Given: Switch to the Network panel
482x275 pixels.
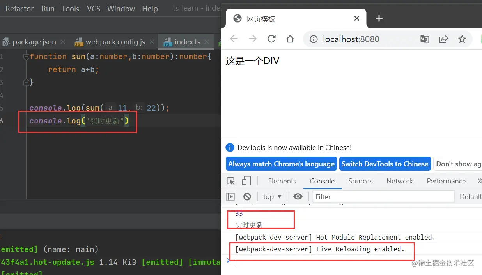Looking at the screenshot, I should point(400,181).
